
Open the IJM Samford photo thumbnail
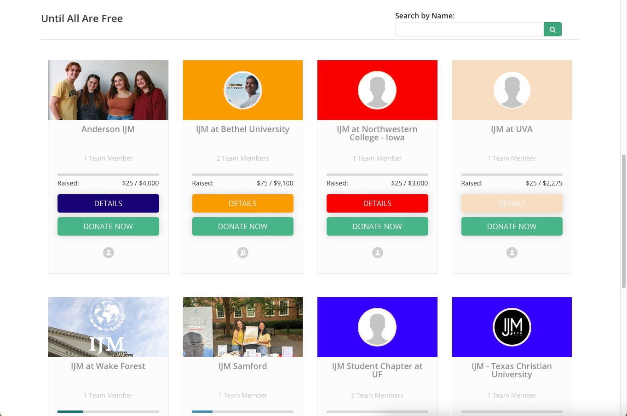[x=243, y=327]
